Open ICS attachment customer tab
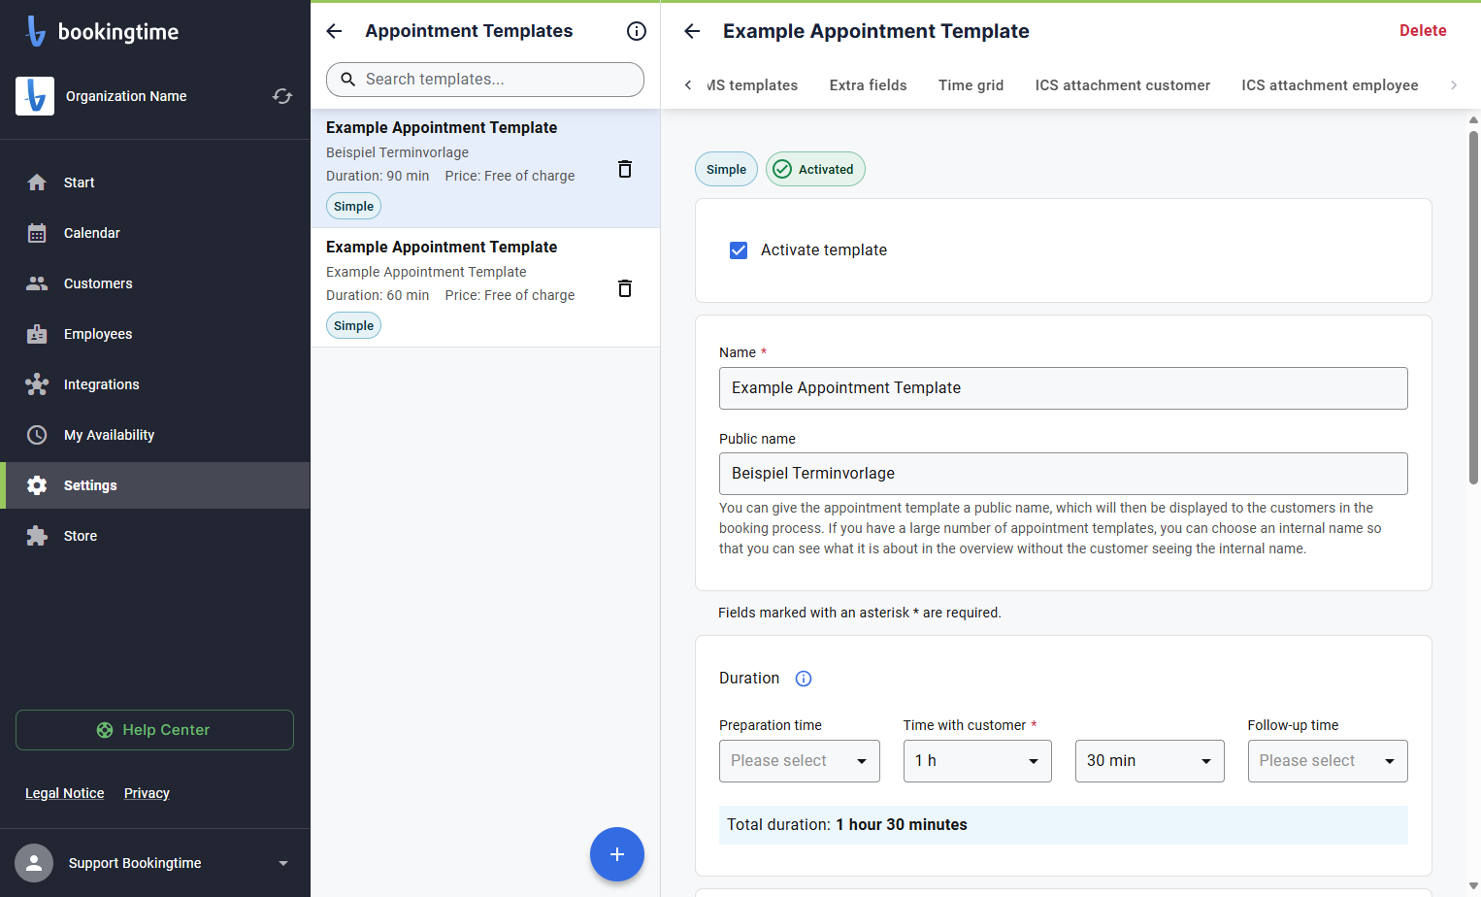The height and width of the screenshot is (897, 1481). coord(1123,85)
